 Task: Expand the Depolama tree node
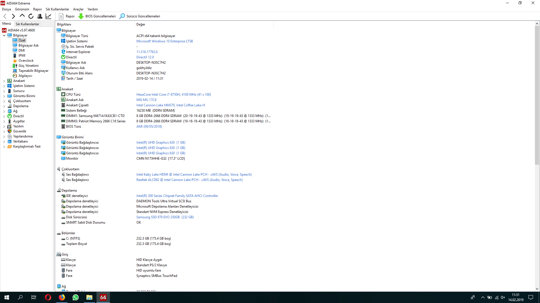coord(4,106)
